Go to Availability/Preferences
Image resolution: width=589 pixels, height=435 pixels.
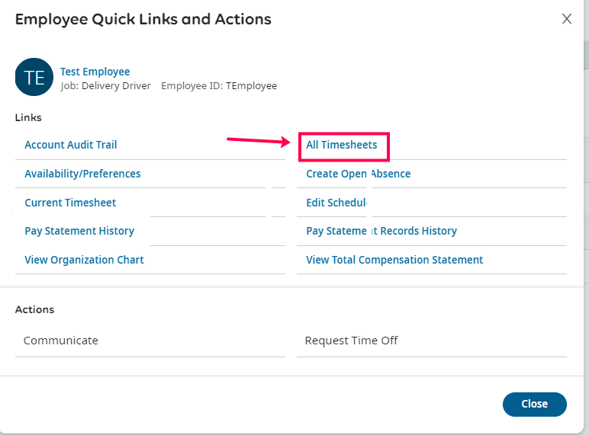click(82, 174)
